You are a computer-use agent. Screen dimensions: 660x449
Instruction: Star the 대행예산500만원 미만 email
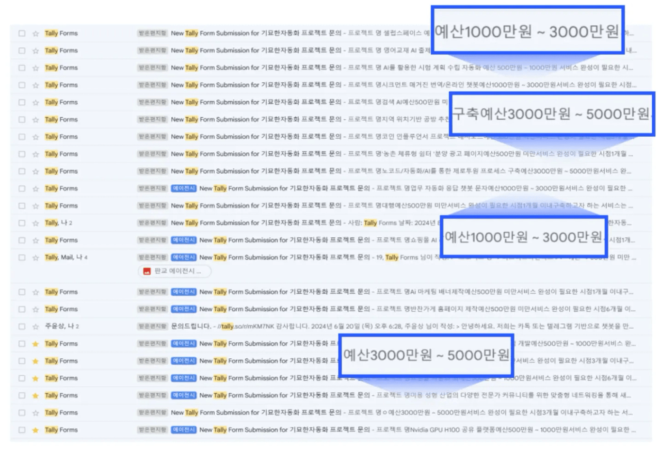[35, 206]
